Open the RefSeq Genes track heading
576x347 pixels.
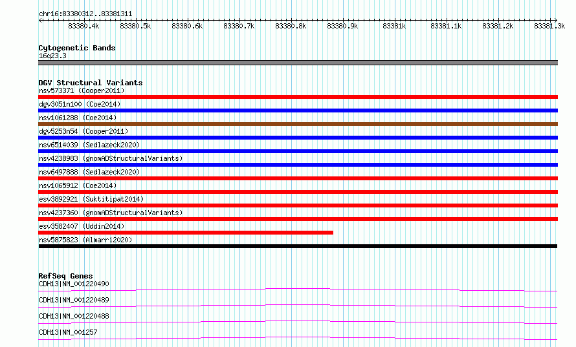click(65, 276)
